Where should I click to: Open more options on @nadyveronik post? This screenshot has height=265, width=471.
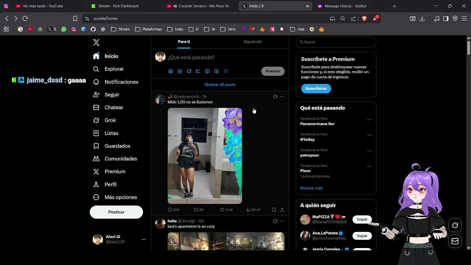coord(282,97)
